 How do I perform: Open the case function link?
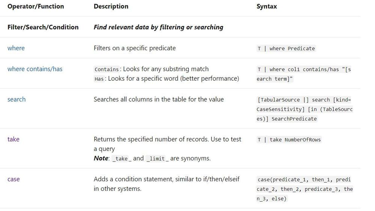(14, 179)
